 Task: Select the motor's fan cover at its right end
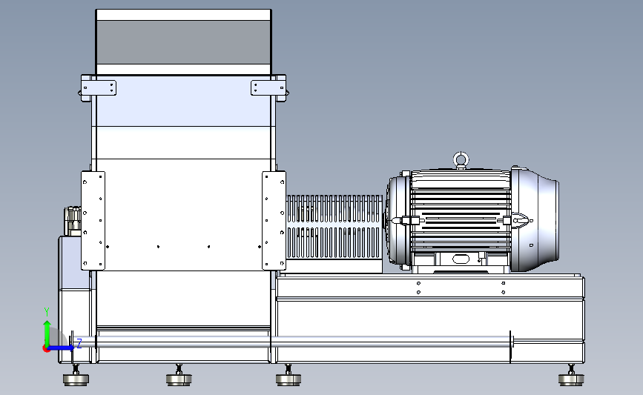click(535, 219)
